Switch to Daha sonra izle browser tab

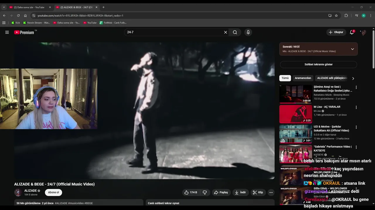pyautogui.click(x=30, y=7)
